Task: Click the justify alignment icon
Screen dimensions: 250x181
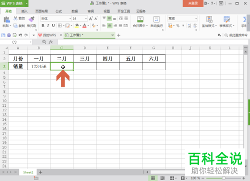Action: coord(120,26)
